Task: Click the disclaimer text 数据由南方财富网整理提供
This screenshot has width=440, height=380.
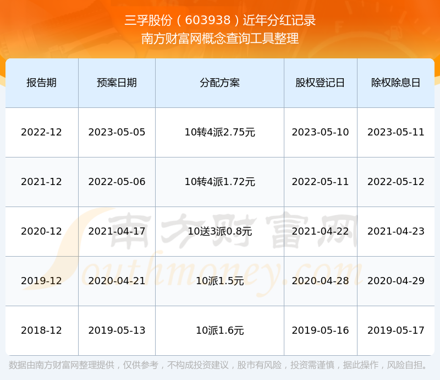Action: pos(62,365)
